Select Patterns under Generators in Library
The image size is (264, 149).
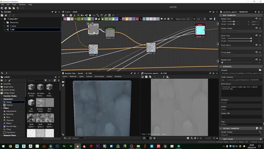click(9, 105)
